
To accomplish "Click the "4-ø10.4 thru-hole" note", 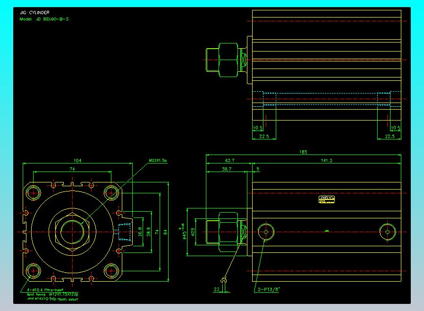I will [45, 290].
